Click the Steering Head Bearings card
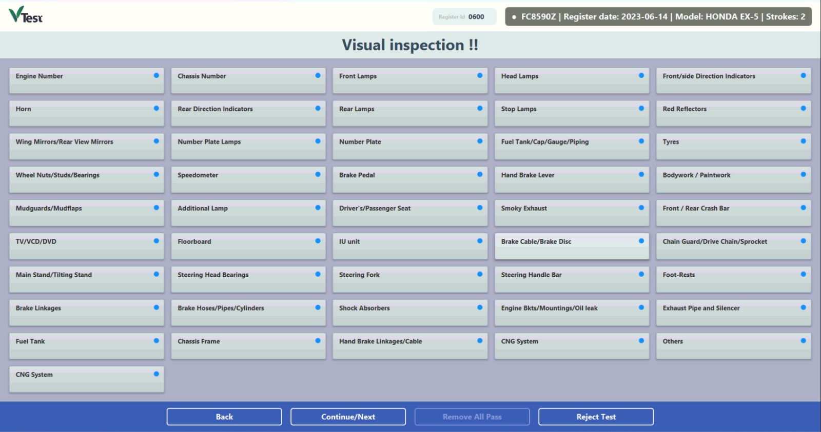This screenshot has width=821, height=432. [x=248, y=280]
